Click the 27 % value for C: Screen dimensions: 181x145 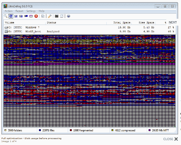pyautogui.click(x=171, y=27)
